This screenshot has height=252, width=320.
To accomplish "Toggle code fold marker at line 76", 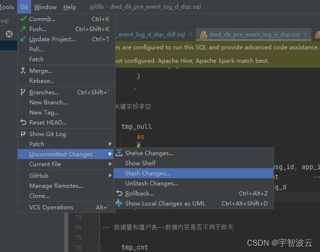I will click(99, 248).
